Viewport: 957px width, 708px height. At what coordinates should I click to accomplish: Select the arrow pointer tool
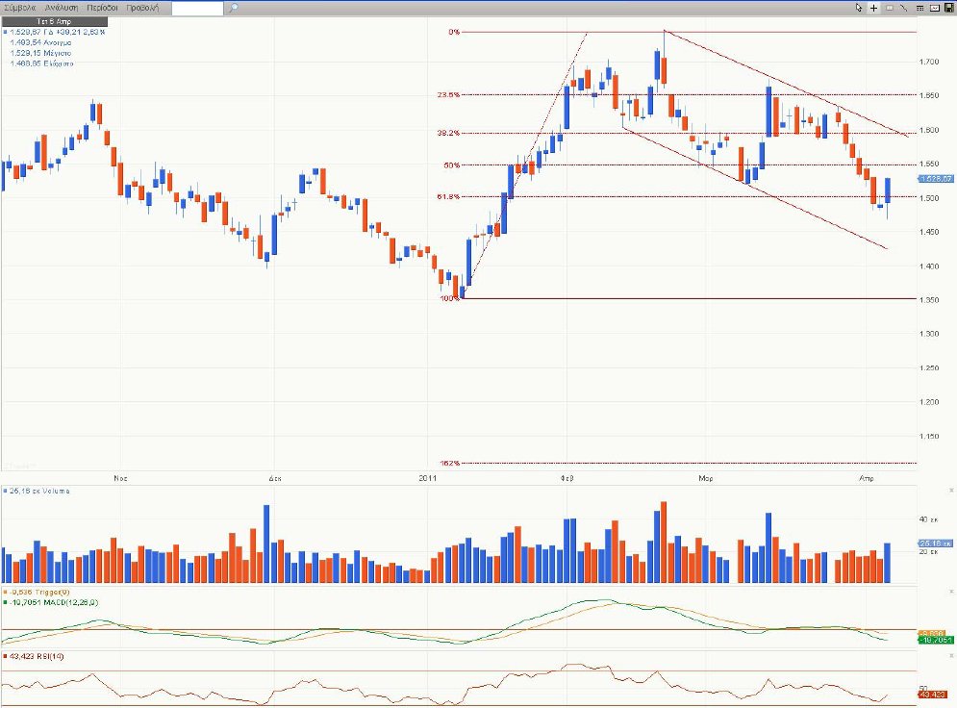(859, 8)
